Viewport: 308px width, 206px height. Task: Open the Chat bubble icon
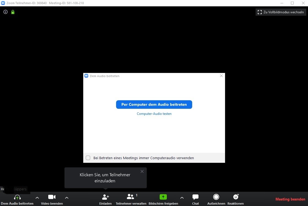click(x=195, y=197)
